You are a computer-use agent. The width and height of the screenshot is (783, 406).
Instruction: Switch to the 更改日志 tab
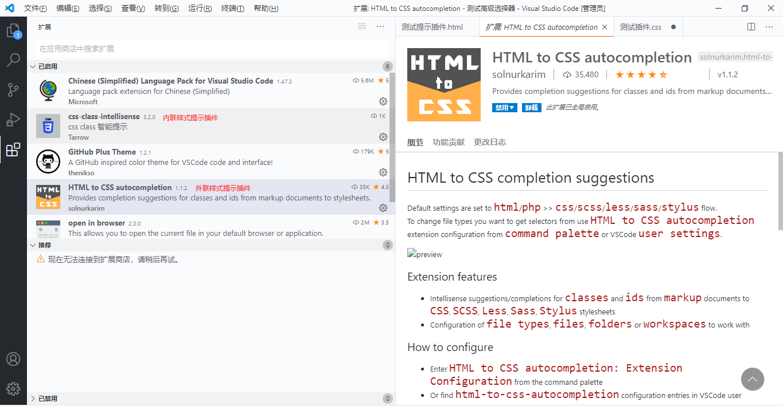coord(490,142)
